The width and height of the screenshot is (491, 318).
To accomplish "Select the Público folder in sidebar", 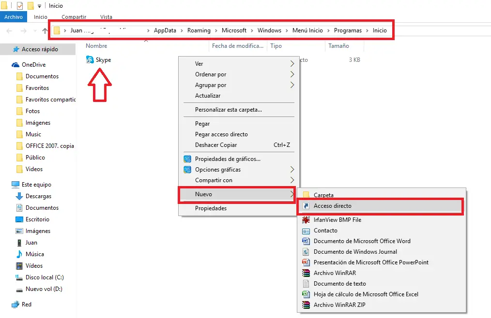I will 35,157.
